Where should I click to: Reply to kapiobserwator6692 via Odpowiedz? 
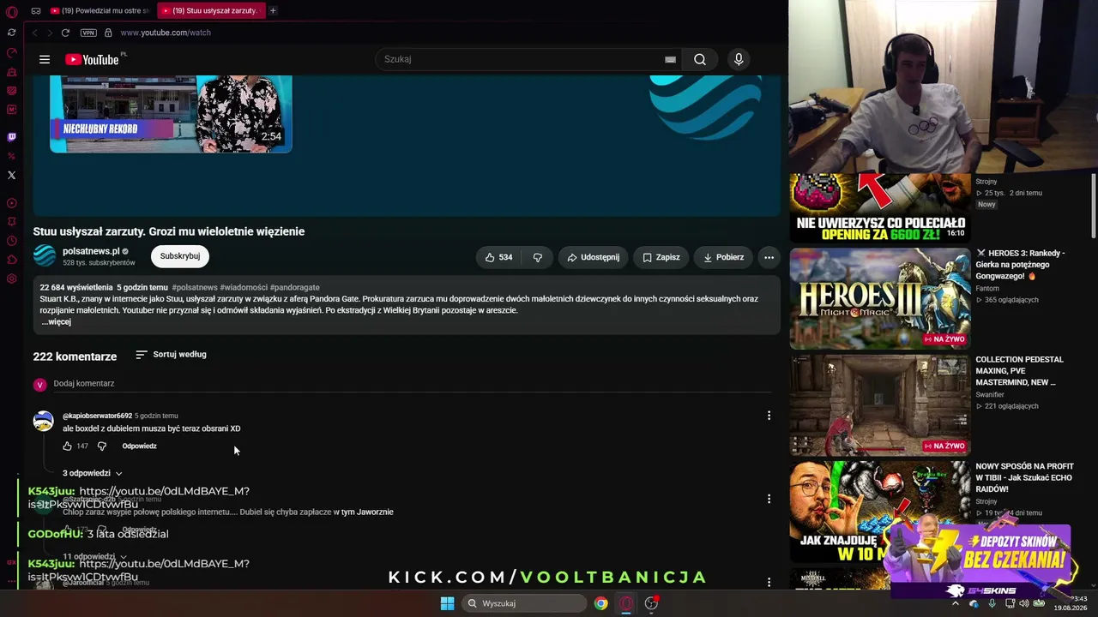(x=139, y=446)
